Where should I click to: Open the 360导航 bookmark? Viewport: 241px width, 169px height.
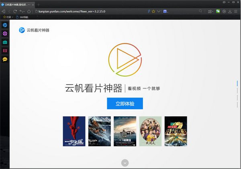22,17
